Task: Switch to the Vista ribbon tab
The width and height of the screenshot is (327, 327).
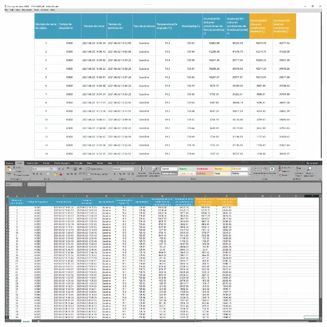Action: (110, 163)
